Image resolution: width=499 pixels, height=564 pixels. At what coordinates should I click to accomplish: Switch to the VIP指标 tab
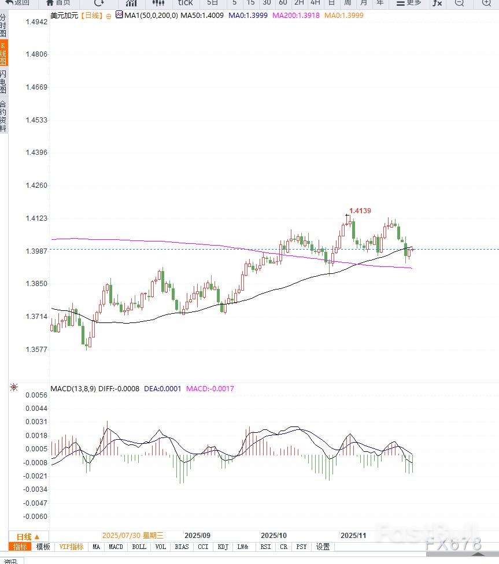(x=71, y=547)
